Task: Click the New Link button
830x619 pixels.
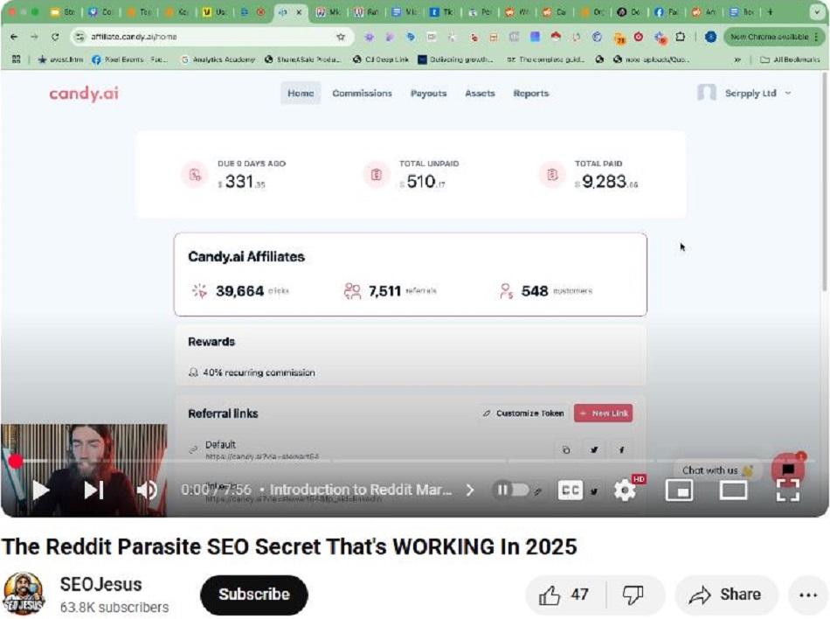Action: 604,413
